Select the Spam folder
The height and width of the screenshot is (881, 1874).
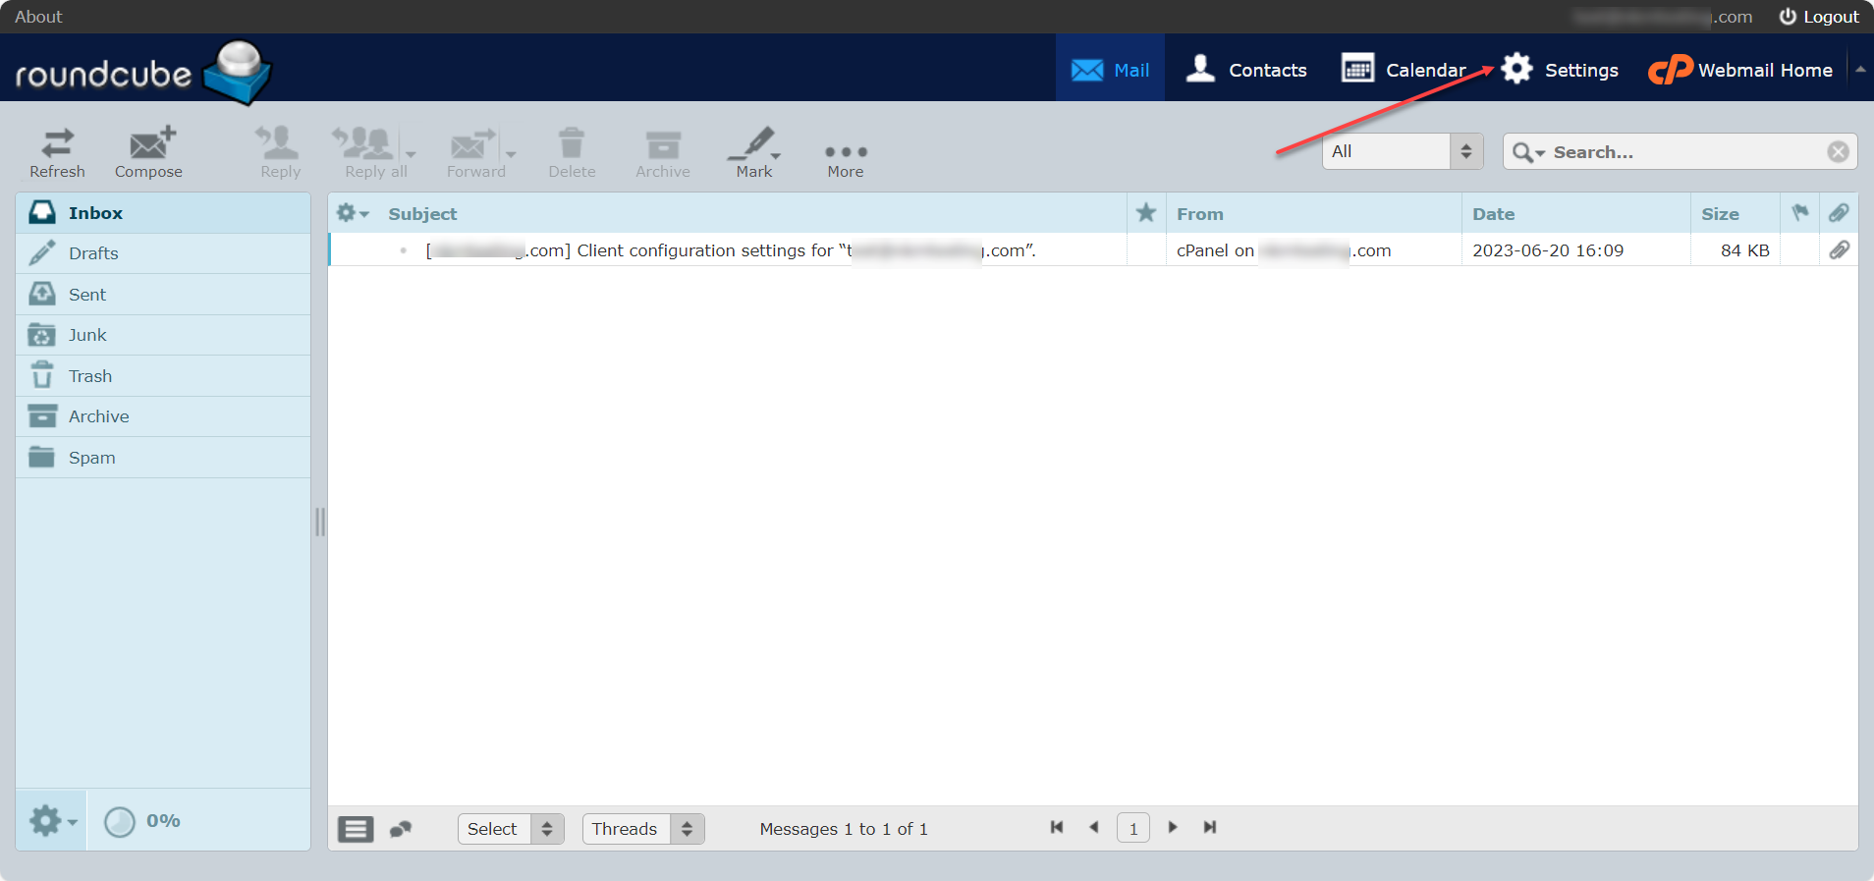click(163, 458)
